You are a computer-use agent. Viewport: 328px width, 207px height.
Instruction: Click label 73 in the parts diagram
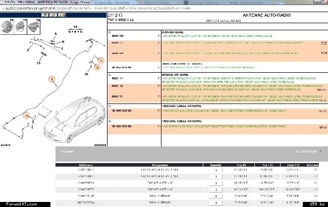coord(38,63)
